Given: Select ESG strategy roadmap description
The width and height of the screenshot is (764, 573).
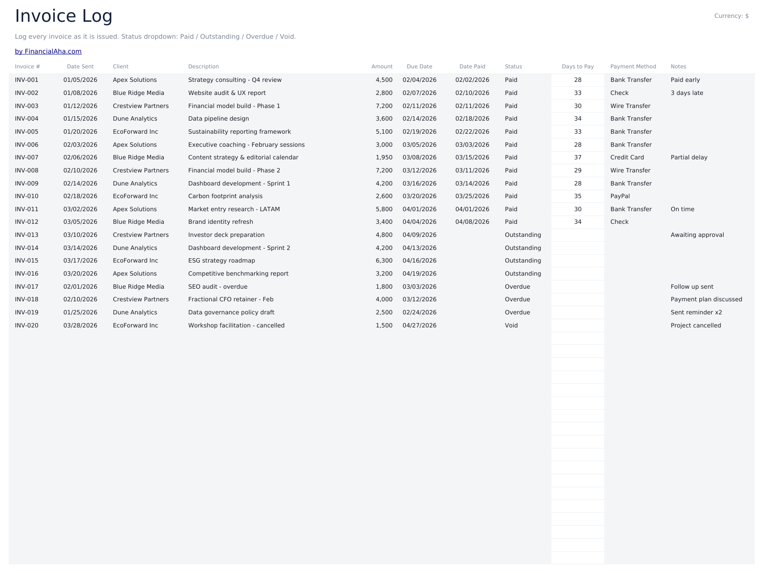Looking at the screenshot, I should pos(222,261).
